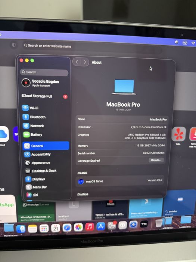Select the serial number C02ZPC8RMD6N
The width and height of the screenshot is (196, 262).
[154, 153]
